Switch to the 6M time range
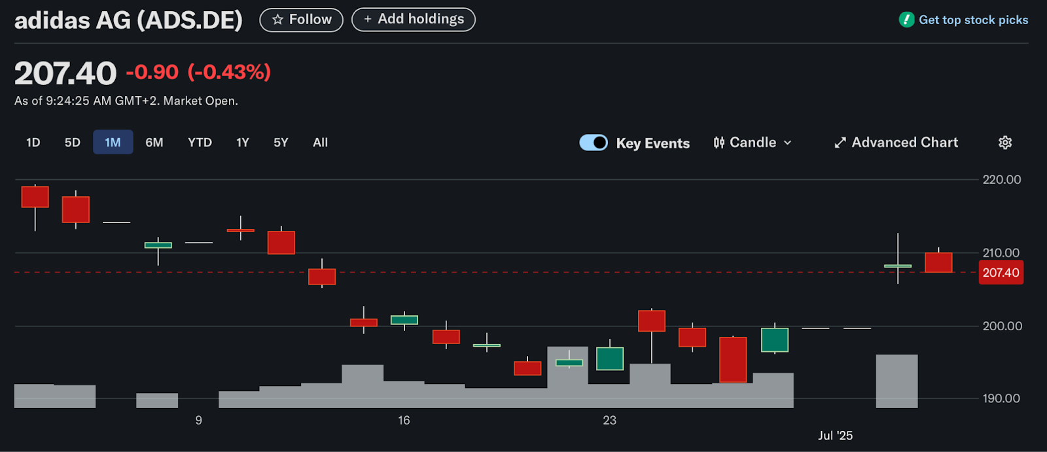1047x452 pixels. pyautogui.click(x=154, y=143)
